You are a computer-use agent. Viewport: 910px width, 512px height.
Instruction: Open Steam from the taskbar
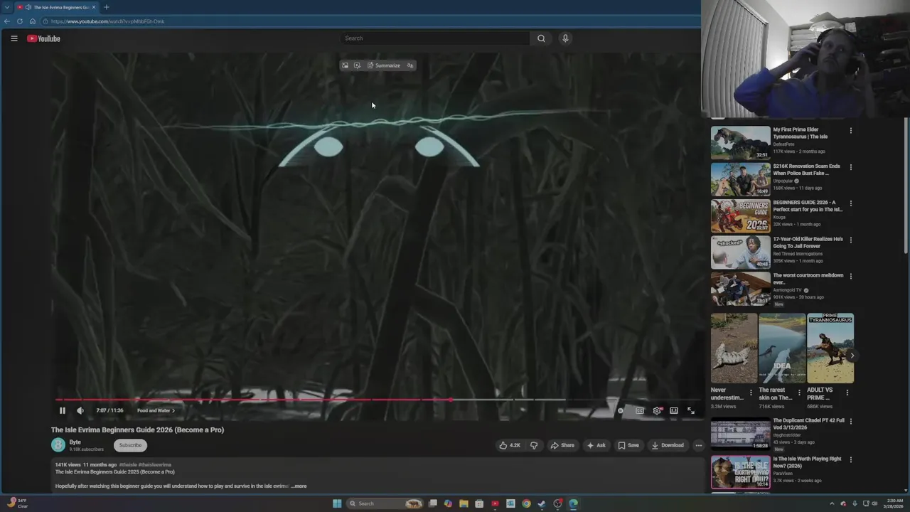(542, 503)
